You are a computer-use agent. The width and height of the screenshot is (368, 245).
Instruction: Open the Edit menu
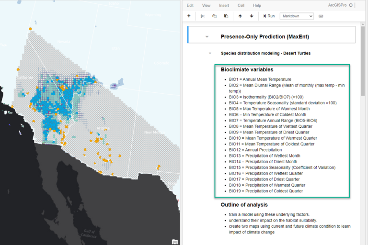click(190, 5)
